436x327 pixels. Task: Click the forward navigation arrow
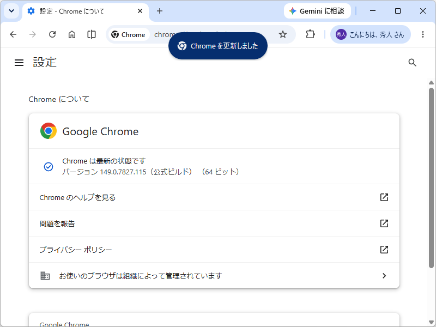point(33,34)
